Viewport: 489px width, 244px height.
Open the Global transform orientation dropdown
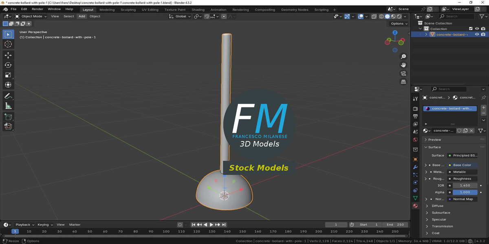[x=180, y=16]
